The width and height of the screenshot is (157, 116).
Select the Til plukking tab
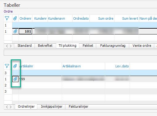tap(68, 46)
